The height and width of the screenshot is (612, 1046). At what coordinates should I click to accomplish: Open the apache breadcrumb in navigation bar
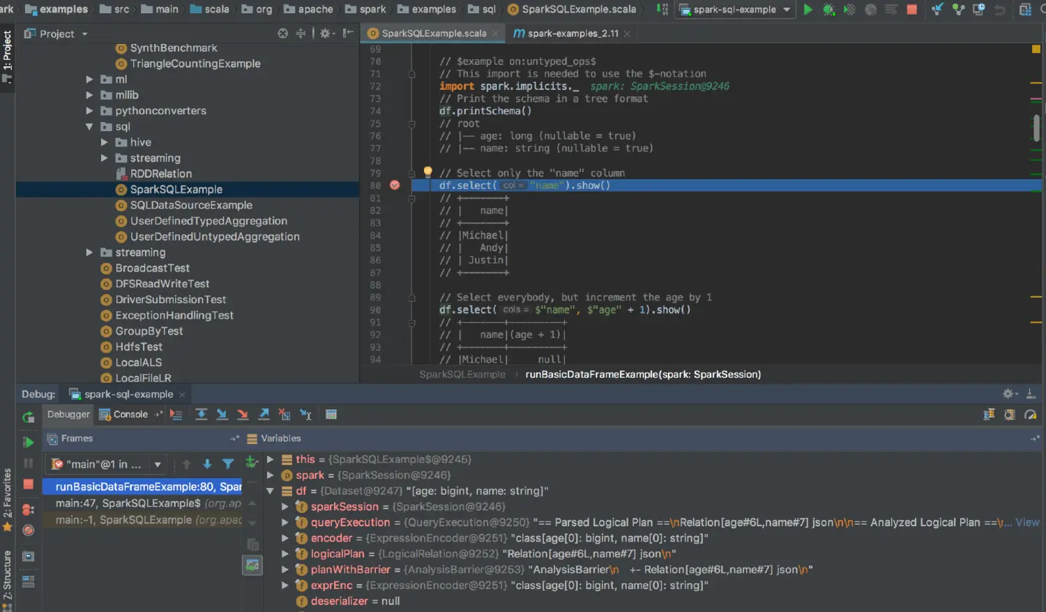point(308,10)
